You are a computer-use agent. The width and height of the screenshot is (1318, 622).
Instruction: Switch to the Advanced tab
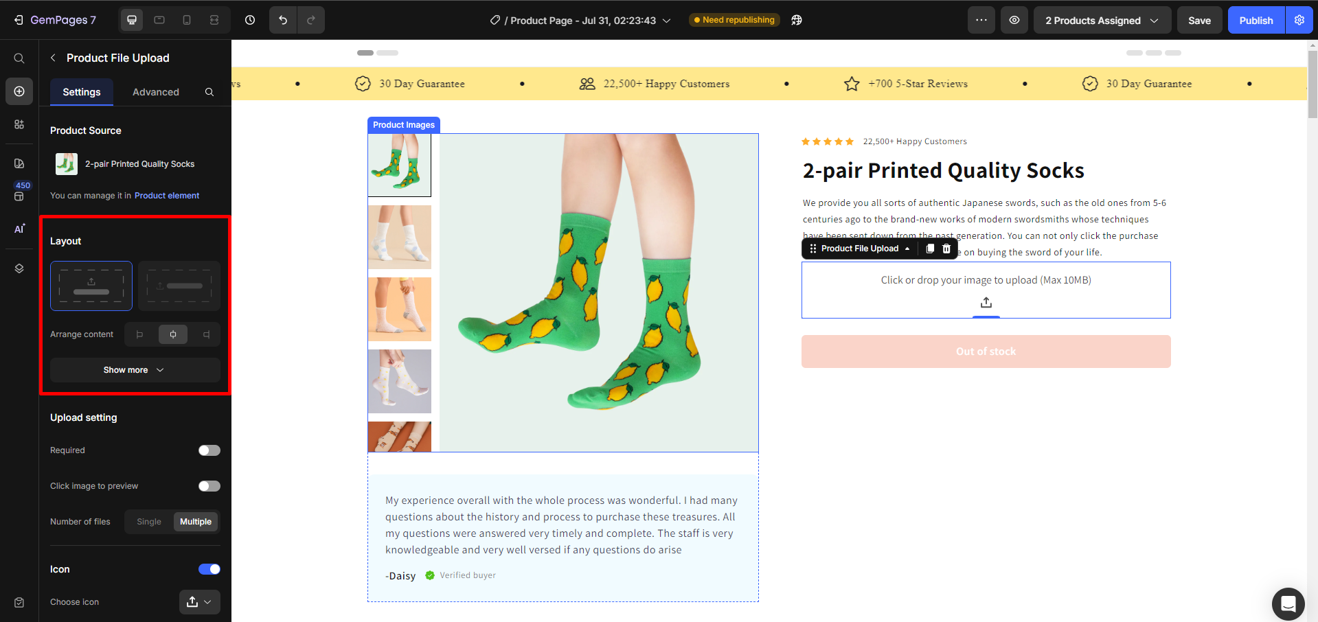(x=155, y=91)
